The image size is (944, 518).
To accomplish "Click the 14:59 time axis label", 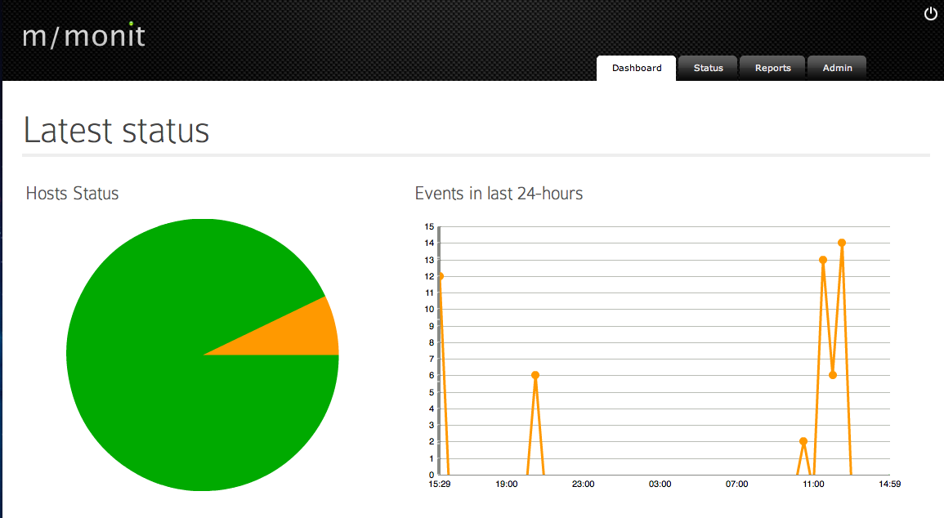I will pyautogui.click(x=888, y=485).
